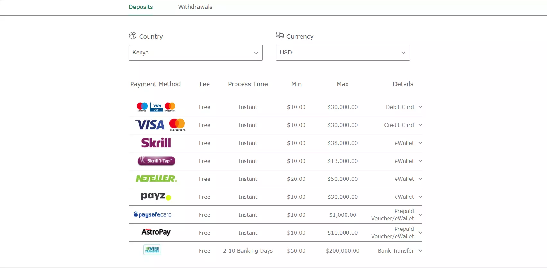Click the Details column header
This screenshot has height=268, width=547.
(403, 84)
